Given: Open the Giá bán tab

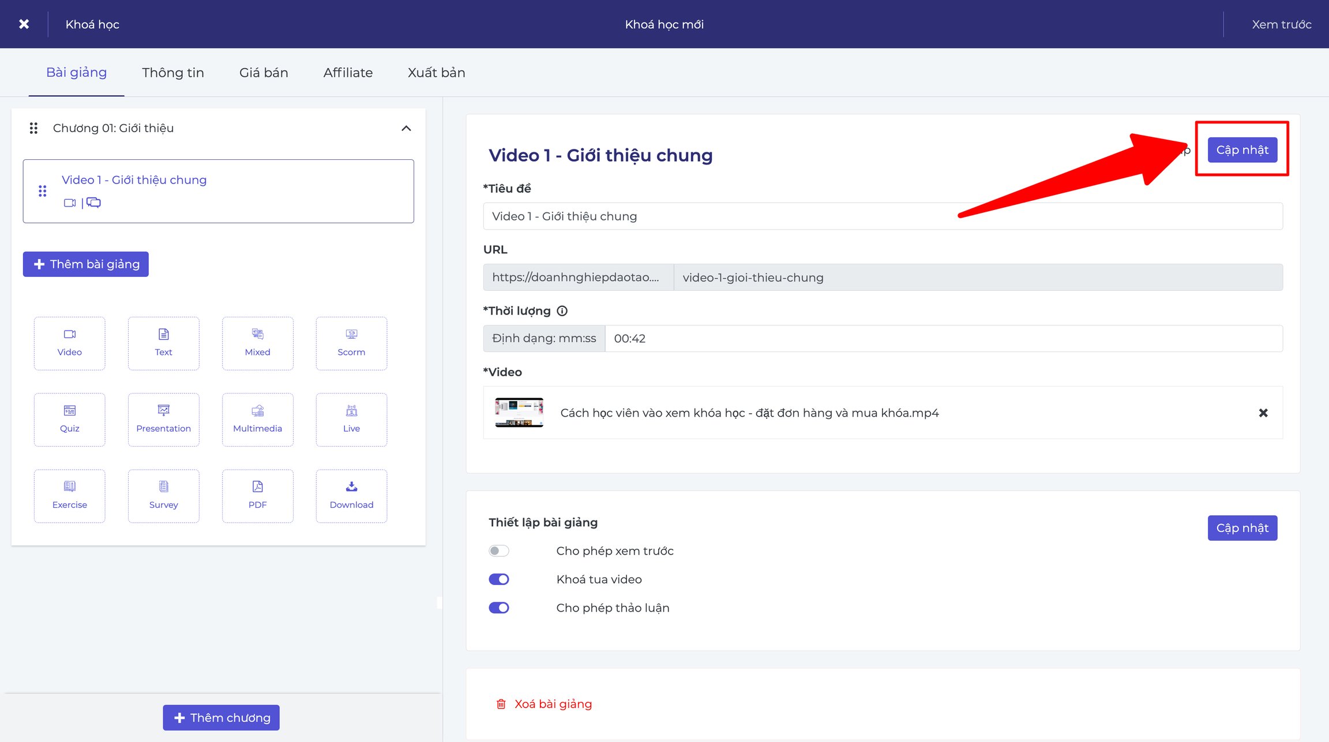Looking at the screenshot, I should (264, 73).
